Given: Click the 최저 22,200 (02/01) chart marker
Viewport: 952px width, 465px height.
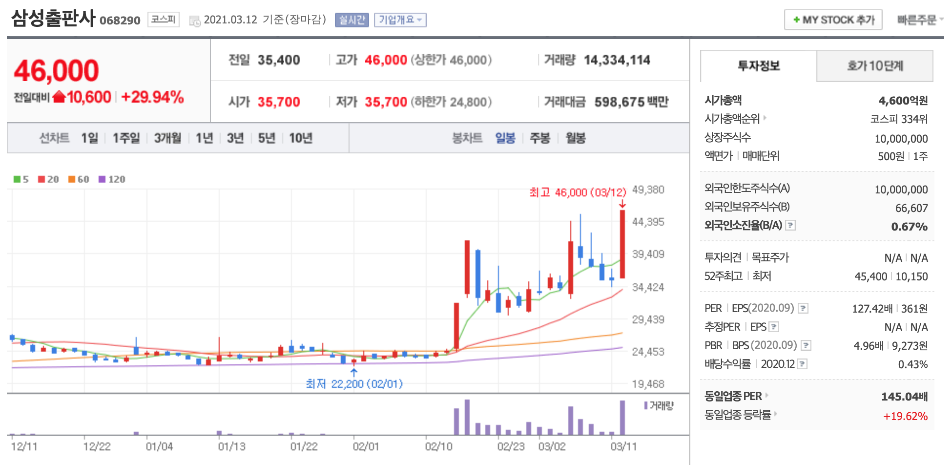Looking at the screenshot, I should coord(354,384).
